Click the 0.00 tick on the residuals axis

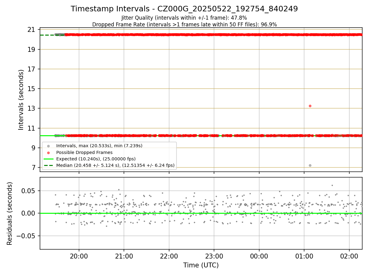tap(28, 213)
